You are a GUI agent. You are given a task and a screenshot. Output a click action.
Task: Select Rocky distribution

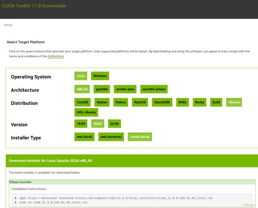[199, 102]
